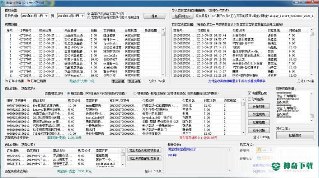Click the 客服QQ online icon button

coord(264,150)
